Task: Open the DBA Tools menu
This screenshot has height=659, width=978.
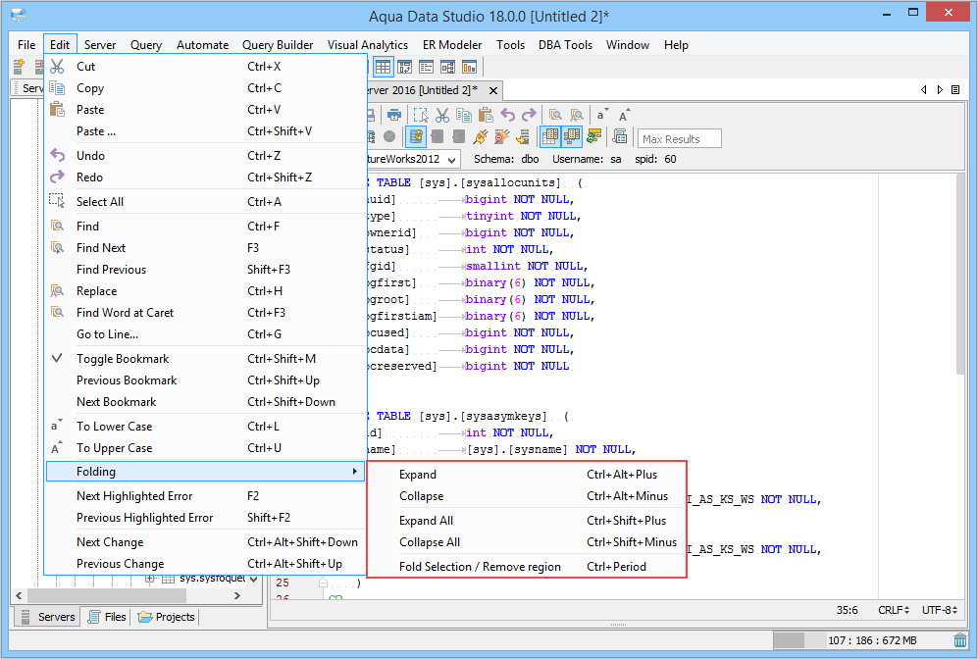Action: [x=565, y=45]
